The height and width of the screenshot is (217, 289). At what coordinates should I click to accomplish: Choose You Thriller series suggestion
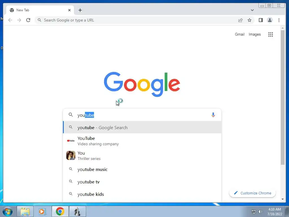142,156
